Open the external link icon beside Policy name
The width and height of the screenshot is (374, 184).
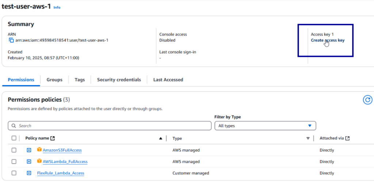pos(53,138)
